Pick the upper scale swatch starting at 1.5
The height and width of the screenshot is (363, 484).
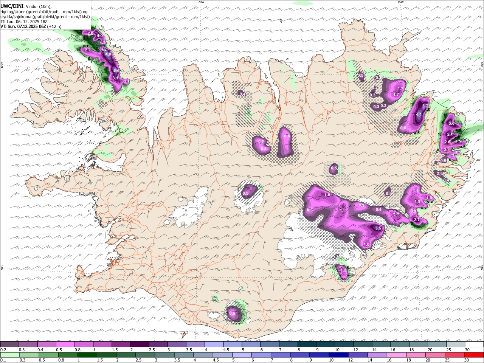click(x=121, y=344)
